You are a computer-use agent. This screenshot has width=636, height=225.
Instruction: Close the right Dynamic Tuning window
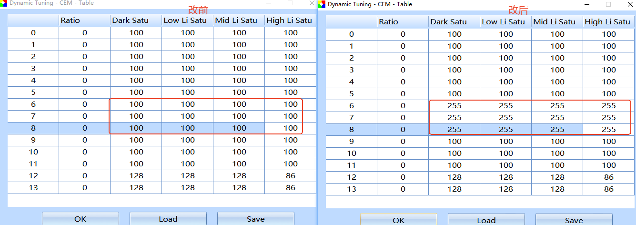point(630,4)
